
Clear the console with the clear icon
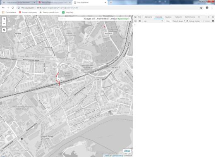[x=140, y=21]
